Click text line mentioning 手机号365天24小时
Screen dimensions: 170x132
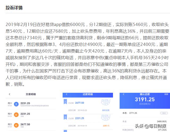[87, 58]
